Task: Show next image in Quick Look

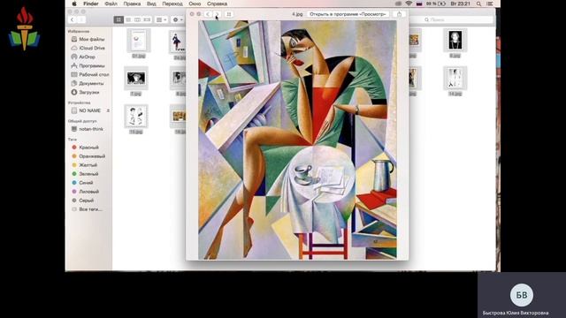Action: tap(218, 14)
